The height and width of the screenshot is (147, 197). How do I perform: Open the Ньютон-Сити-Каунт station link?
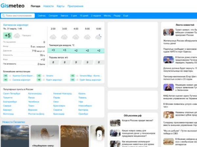(x=23, y=76)
